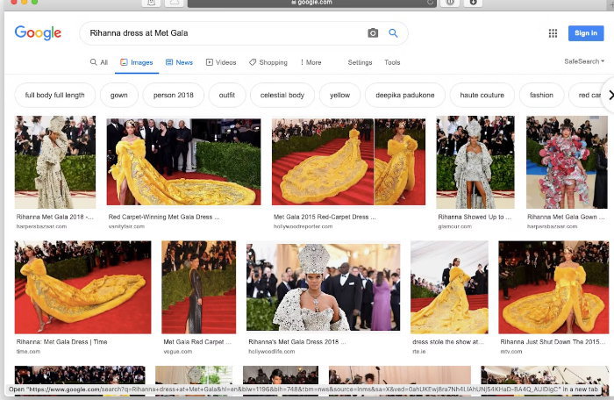The height and width of the screenshot is (400, 614).
Task: Select the Images tab
Action: tap(137, 62)
